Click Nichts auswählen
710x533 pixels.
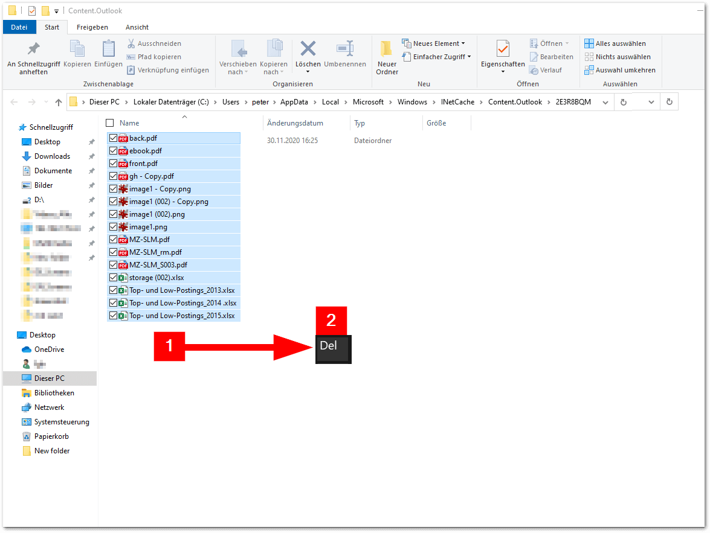pyautogui.click(x=617, y=57)
